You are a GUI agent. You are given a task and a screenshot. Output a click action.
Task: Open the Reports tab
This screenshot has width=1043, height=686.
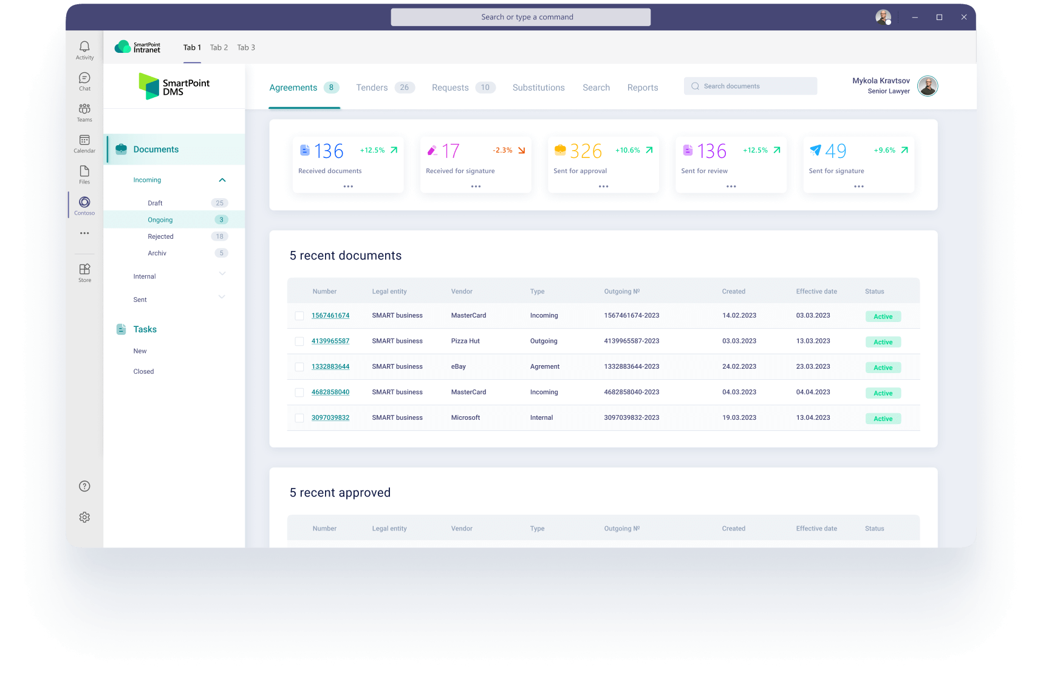(x=642, y=87)
